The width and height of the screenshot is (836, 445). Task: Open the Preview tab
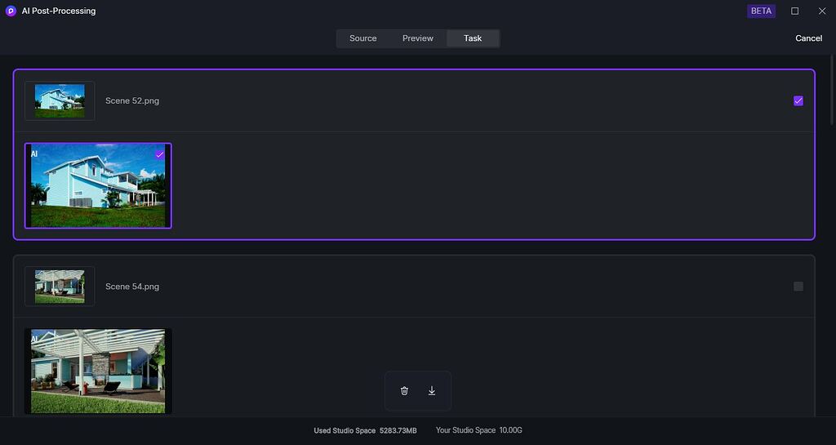[418, 38]
